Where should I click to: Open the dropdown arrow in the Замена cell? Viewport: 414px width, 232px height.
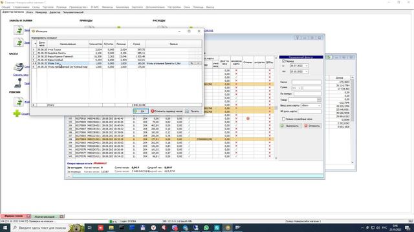[198, 63]
